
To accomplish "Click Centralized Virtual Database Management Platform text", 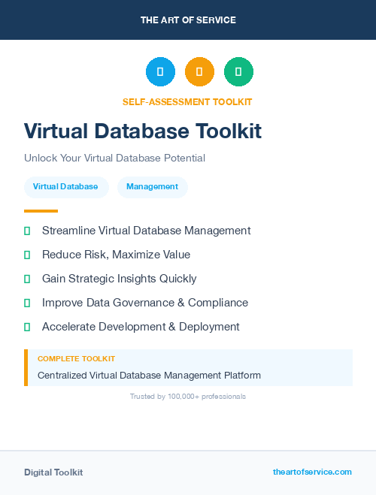I will coord(149,376).
